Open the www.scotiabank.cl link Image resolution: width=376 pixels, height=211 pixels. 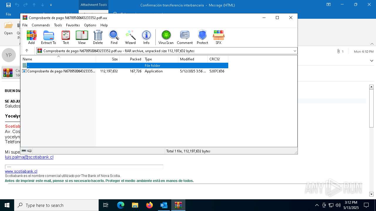(x=21, y=171)
